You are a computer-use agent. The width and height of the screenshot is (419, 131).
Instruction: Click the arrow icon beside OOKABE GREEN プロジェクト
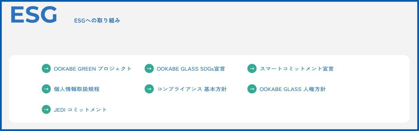(x=46, y=68)
